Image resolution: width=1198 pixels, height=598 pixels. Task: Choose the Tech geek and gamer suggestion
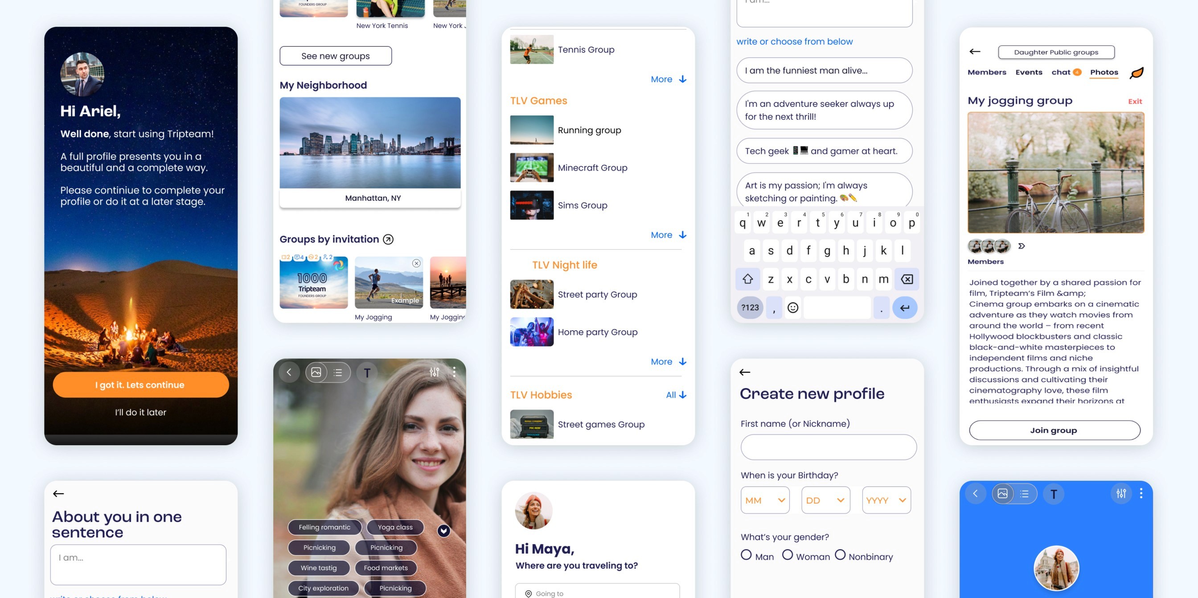pyautogui.click(x=824, y=151)
